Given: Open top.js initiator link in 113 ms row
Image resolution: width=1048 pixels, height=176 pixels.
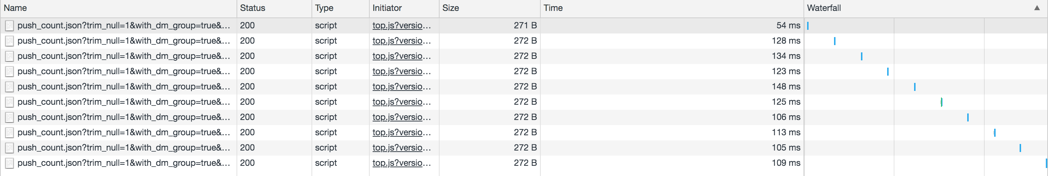Looking at the screenshot, I should pos(401,132).
